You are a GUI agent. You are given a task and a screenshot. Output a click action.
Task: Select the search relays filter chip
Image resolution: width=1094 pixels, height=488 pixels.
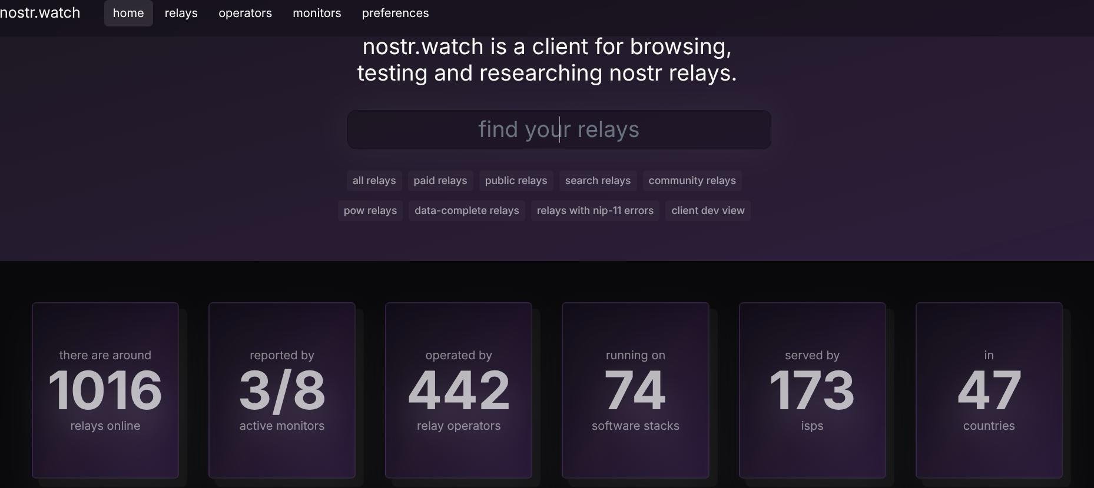click(598, 181)
